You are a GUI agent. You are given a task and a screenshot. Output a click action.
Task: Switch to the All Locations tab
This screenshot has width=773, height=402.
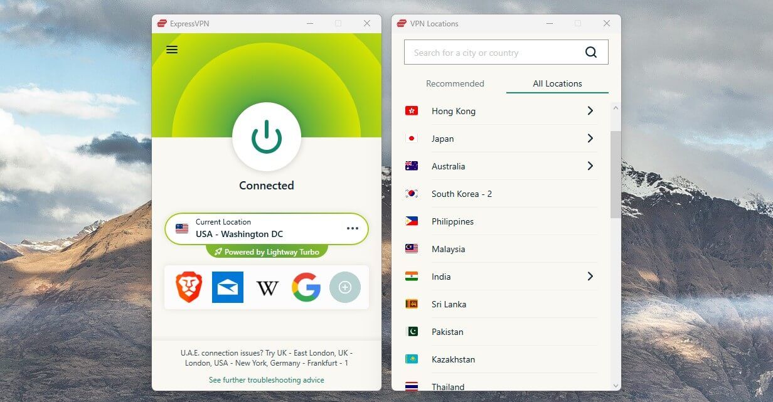click(557, 83)
